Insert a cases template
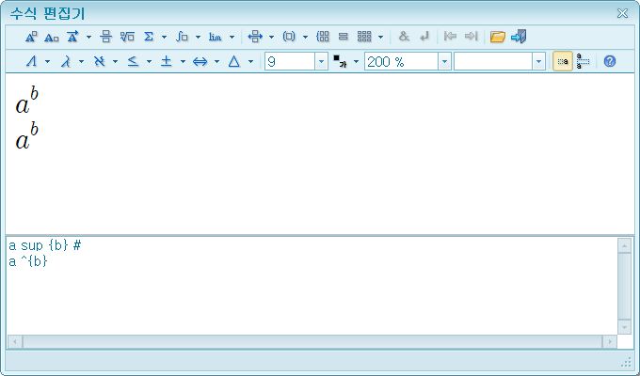The image size is (640, 376). point(323,37)
